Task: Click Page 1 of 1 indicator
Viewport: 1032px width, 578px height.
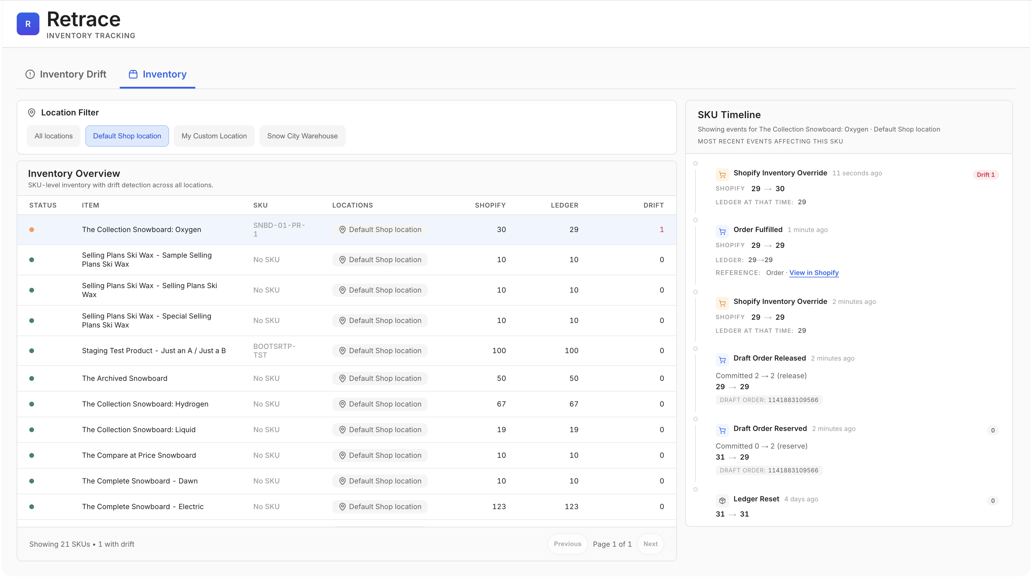Action: [612, 544]
